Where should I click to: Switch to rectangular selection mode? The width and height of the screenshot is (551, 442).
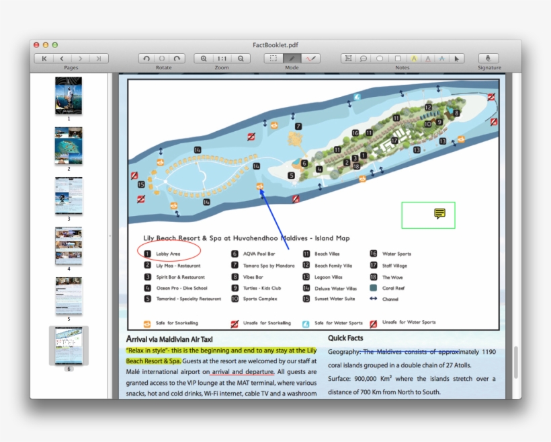coord(273,59)
